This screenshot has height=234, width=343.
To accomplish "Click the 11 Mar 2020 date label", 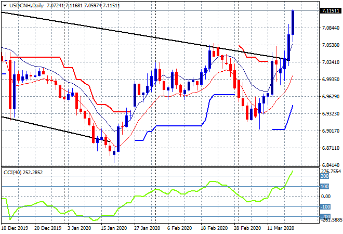I will click(x=281, y=228).
